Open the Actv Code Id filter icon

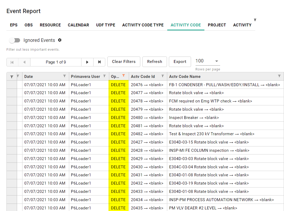(x=162, y=76)
